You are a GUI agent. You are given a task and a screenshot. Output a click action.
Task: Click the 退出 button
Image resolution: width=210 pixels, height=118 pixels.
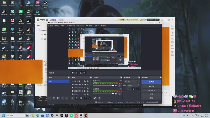(151, 98)
